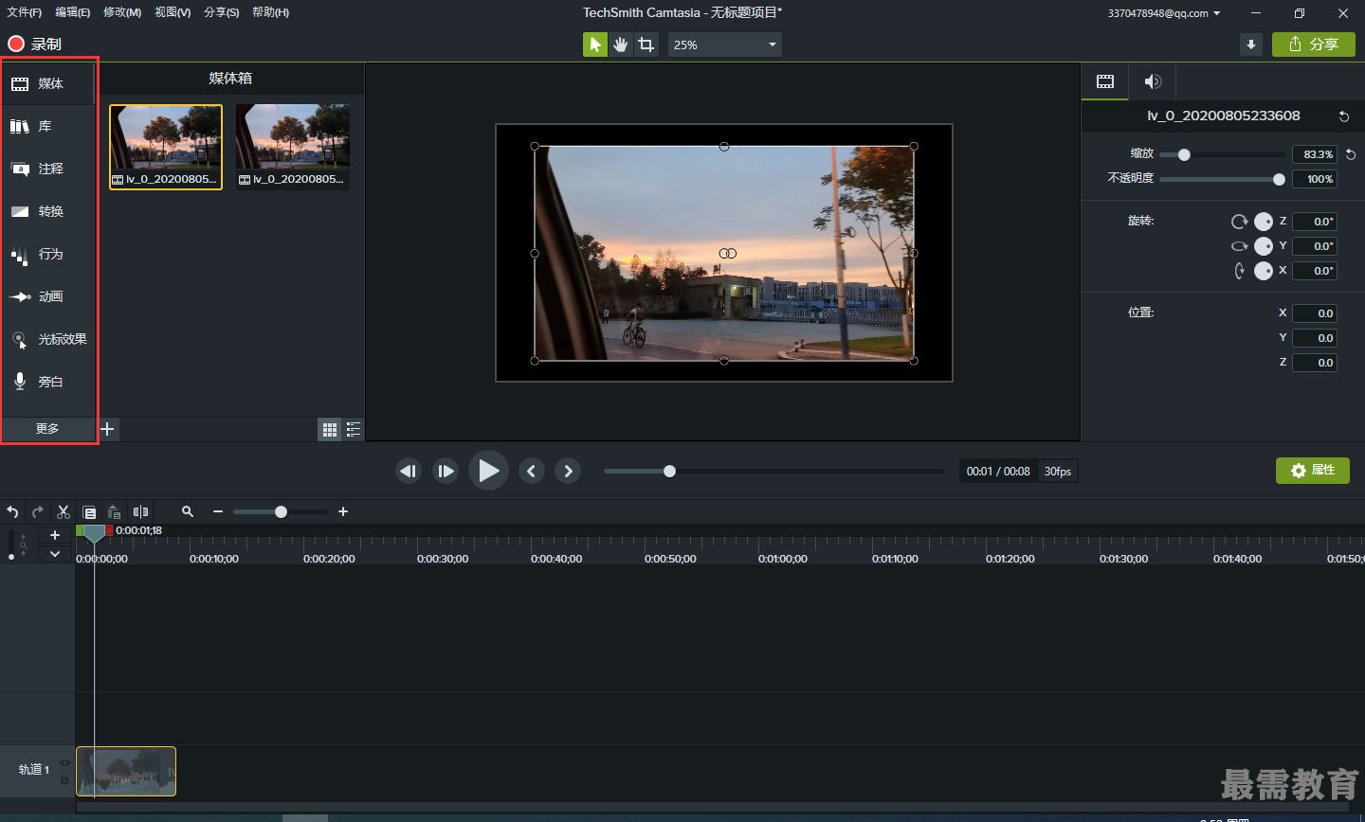Click the download arrow icon in top bar
Viewport: 1365px width, 822px height.
[x=1251, y=45]
